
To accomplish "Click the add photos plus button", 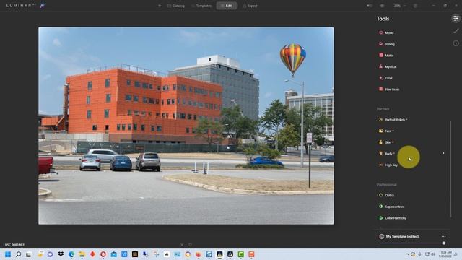I will 160,6.
